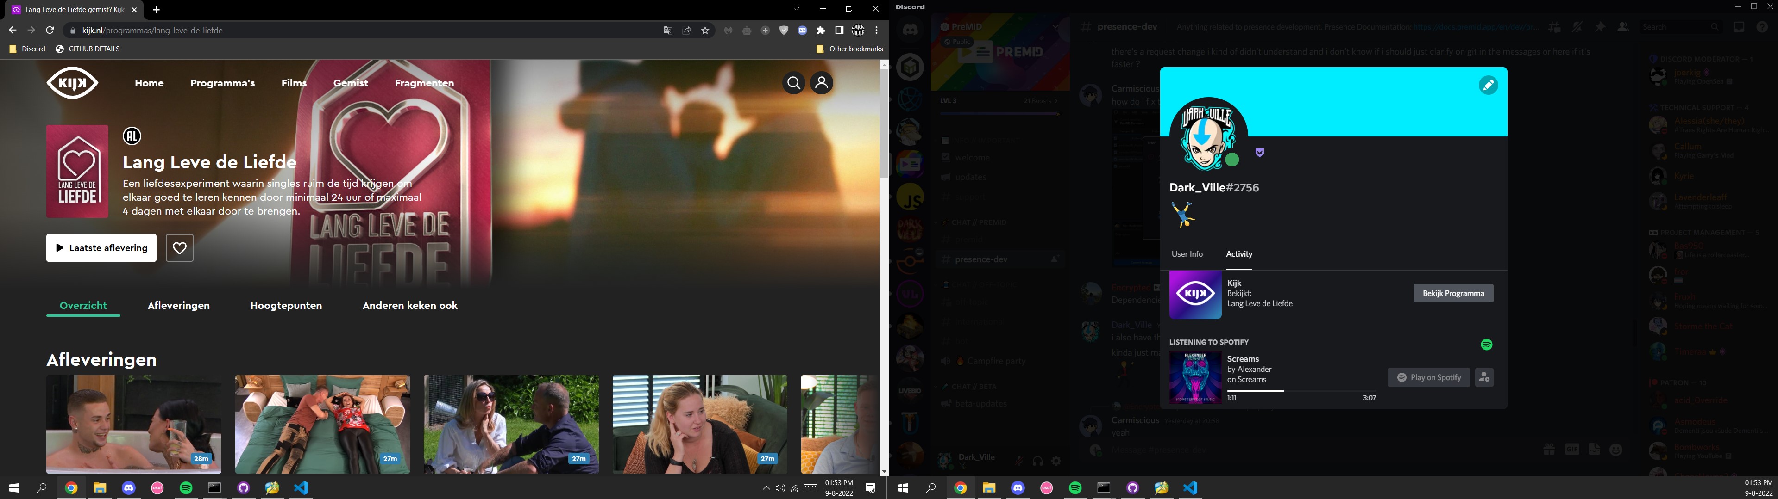Open pinned messages in Discord
This screenshot has width=1778, height=499.
(1600, 27)
